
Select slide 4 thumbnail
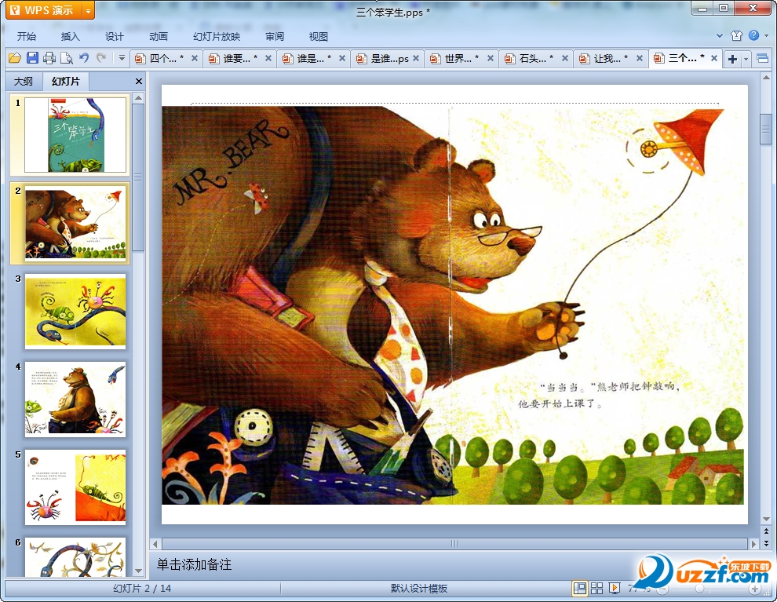(75, 400)
